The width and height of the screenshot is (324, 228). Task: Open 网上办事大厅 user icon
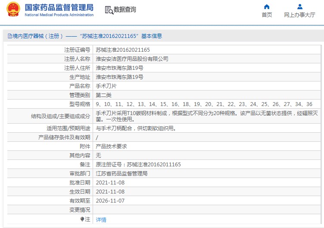[300, 7]
